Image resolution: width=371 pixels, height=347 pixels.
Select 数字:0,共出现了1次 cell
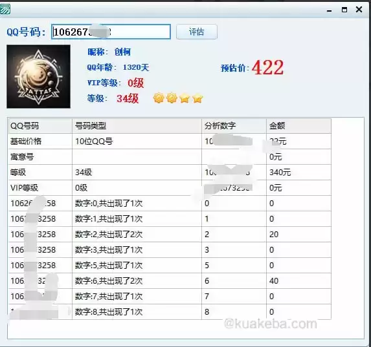[x=137, y=204]
